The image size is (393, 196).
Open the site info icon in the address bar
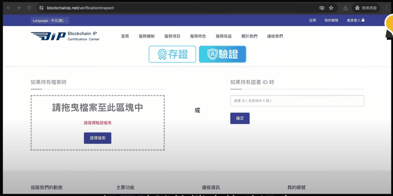pos(41,8)
